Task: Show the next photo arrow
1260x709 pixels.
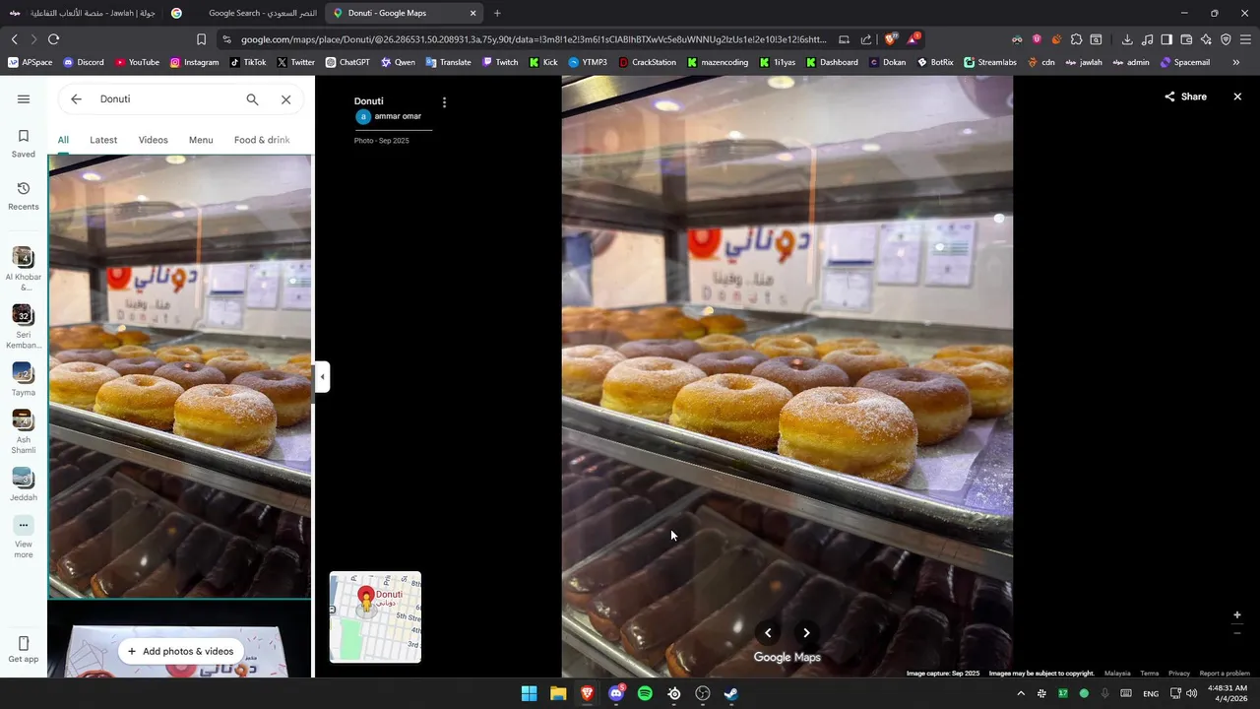Action: pyautogui.click(x=806, y=633)
